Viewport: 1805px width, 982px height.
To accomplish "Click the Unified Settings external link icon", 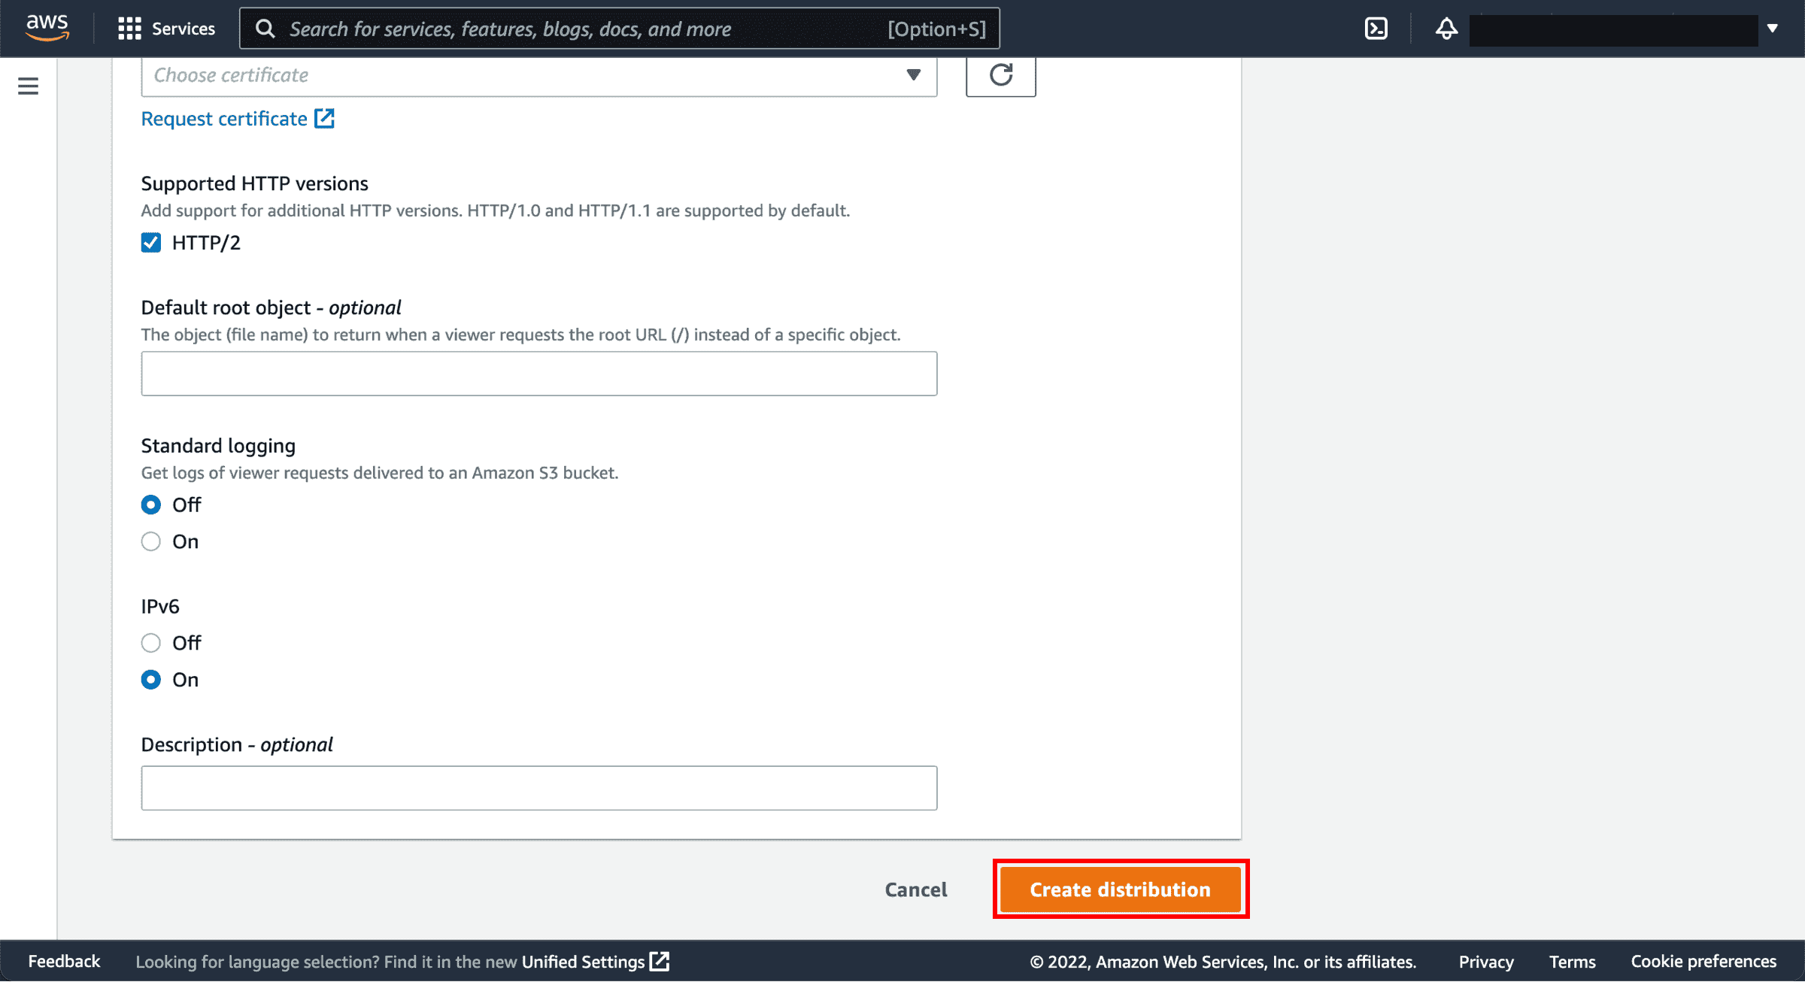I will pyautogui.click(x=660, y=961).
